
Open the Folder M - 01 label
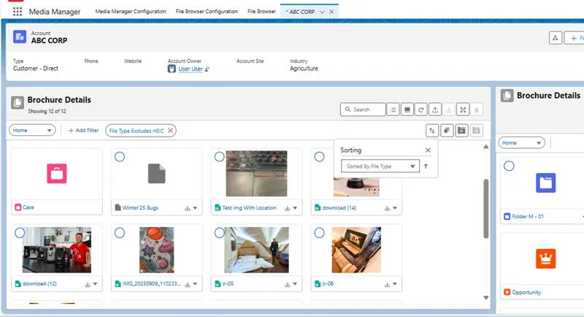528,216
